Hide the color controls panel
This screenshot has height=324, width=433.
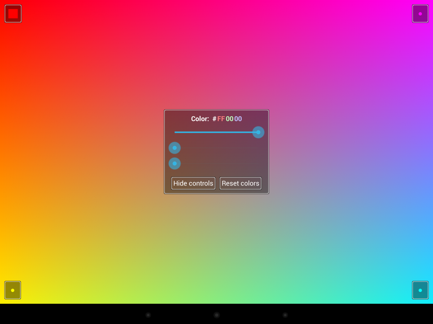[x=193, y=183]
